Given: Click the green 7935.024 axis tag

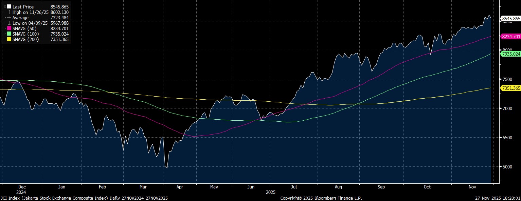Looking at the screenshot, I should click(511, 54).
